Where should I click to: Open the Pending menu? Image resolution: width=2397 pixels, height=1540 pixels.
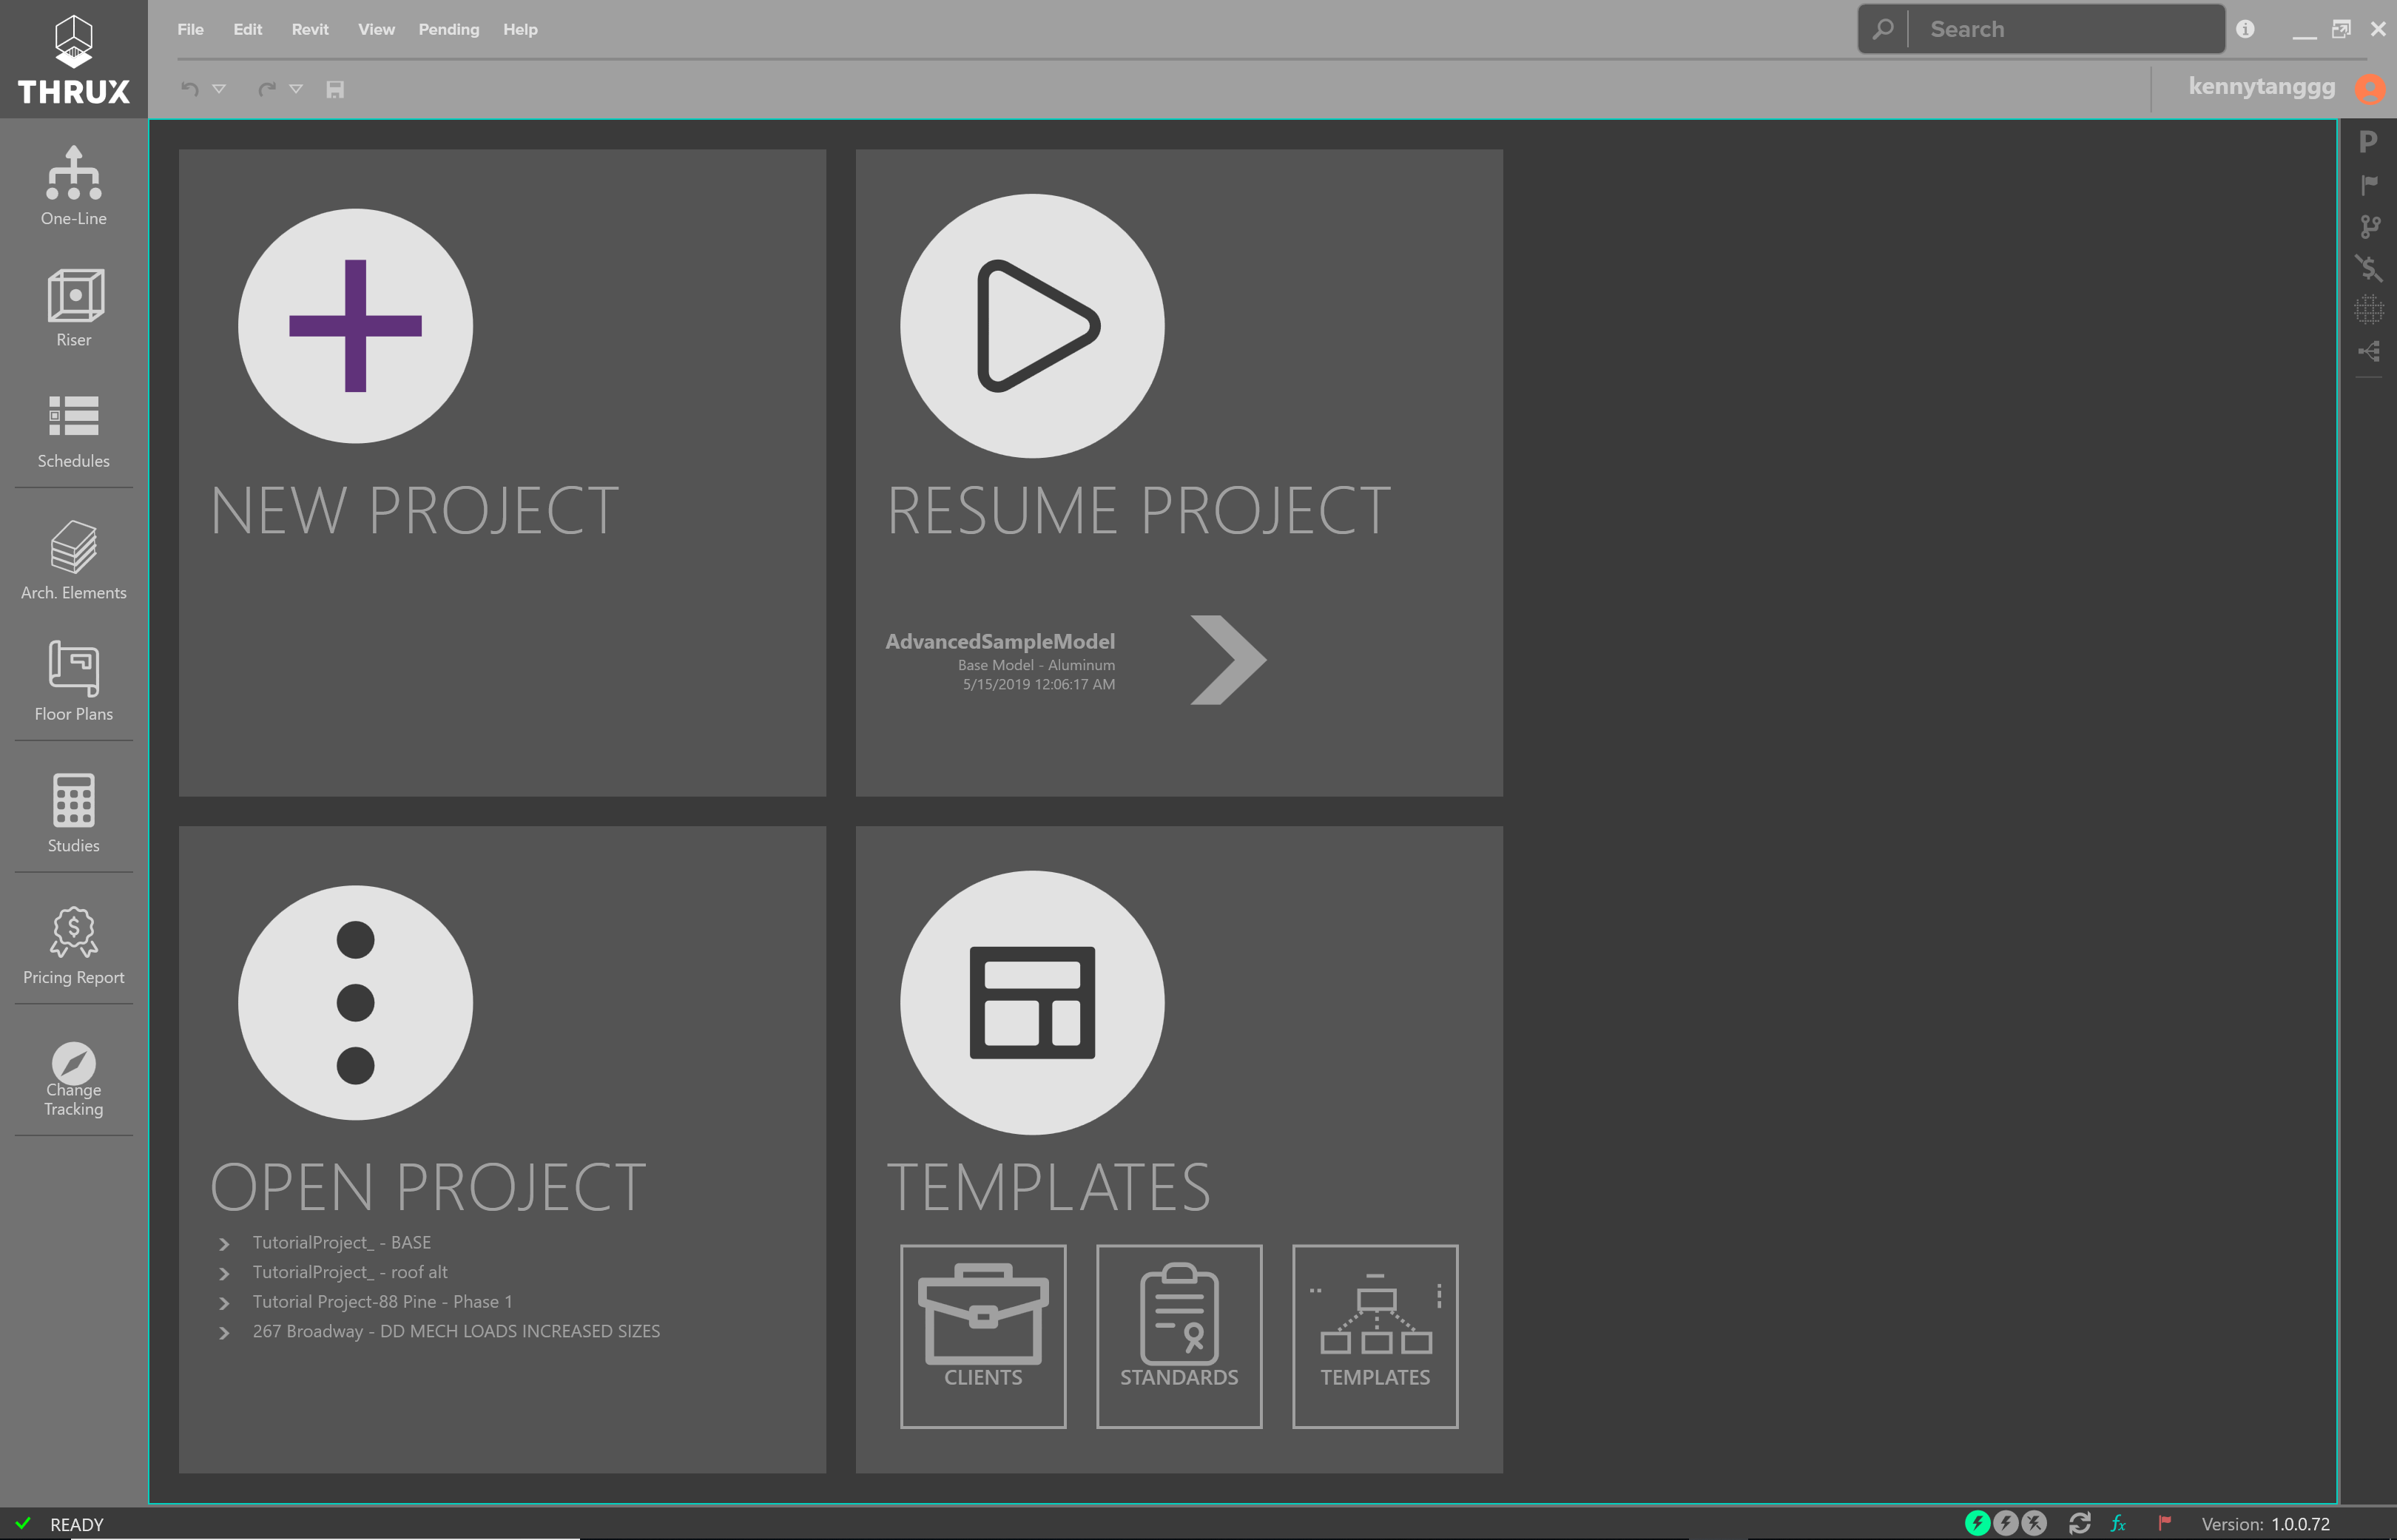tap(449, 29)
